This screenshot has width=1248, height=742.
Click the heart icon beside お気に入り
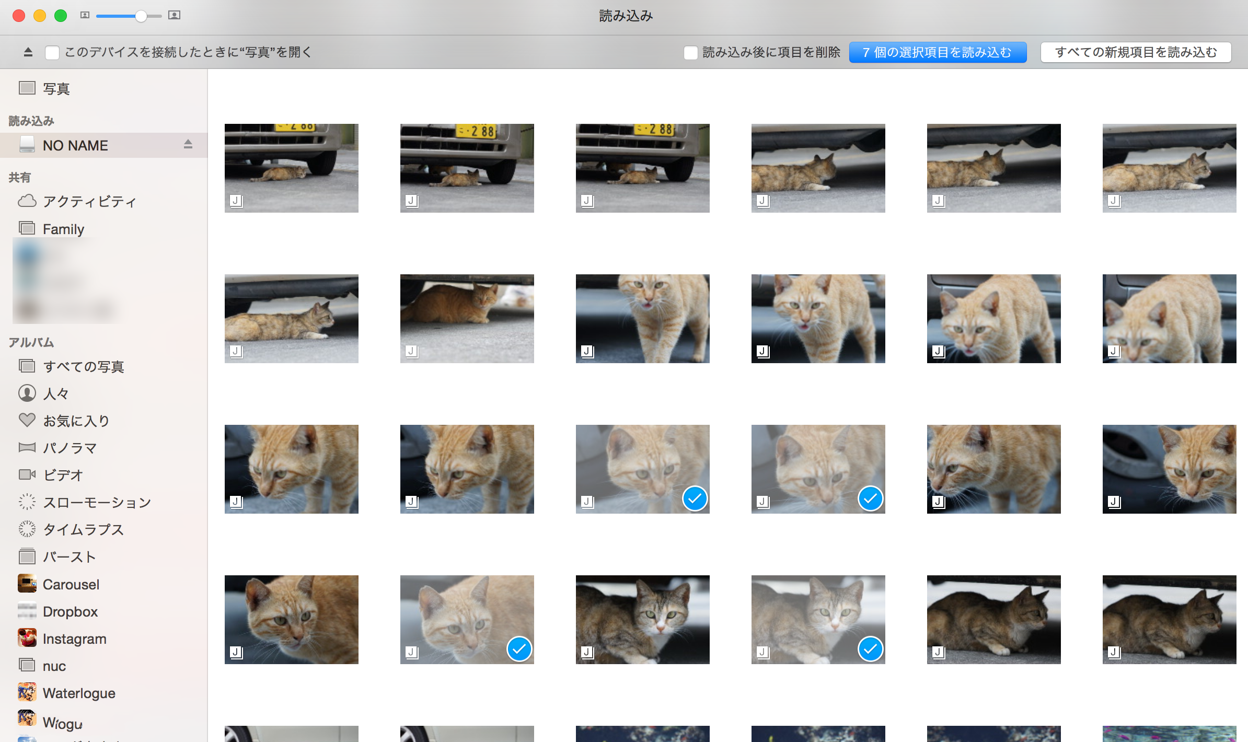pos(27,420)
